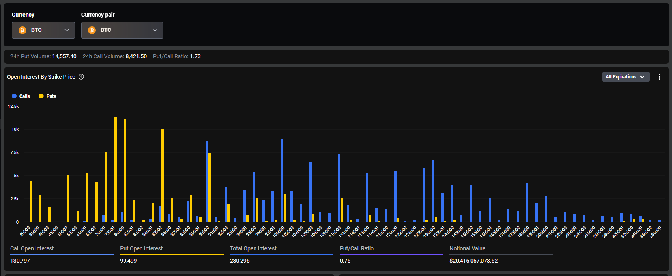Toggle the Puts series label in the legend
This screenshot has width=672, height=276.
tap(51, 96)
